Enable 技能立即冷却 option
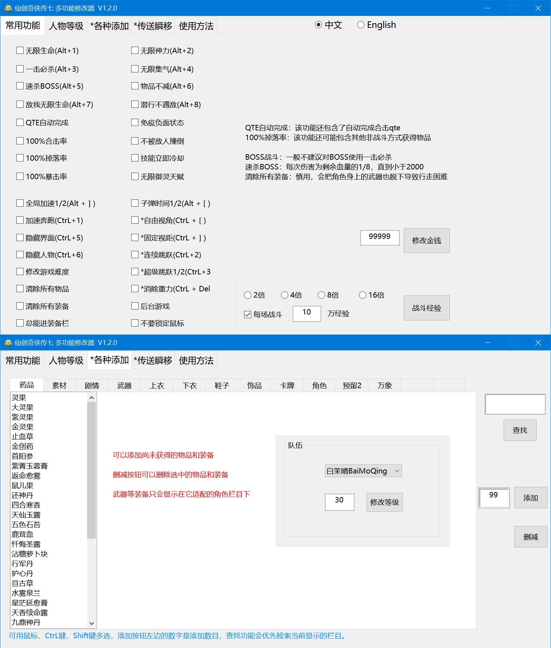Screen dimensions: 551x648 (135, 158)
